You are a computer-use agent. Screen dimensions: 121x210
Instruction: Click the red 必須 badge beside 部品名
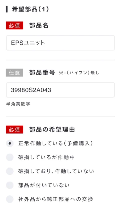(15, 25)
